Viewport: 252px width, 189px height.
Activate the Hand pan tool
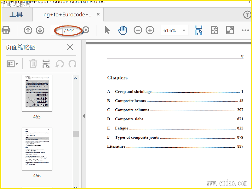(x=123, y=30)
